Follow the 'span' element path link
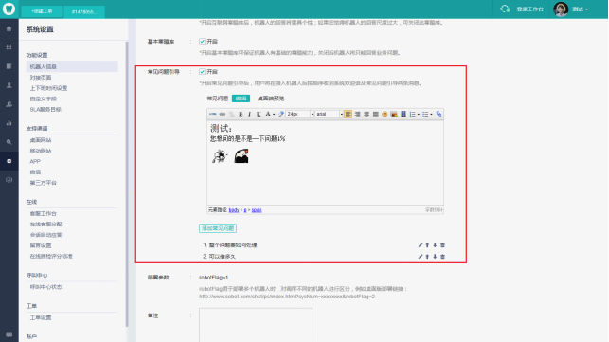 pyautogui.click(x=257, y=210)
